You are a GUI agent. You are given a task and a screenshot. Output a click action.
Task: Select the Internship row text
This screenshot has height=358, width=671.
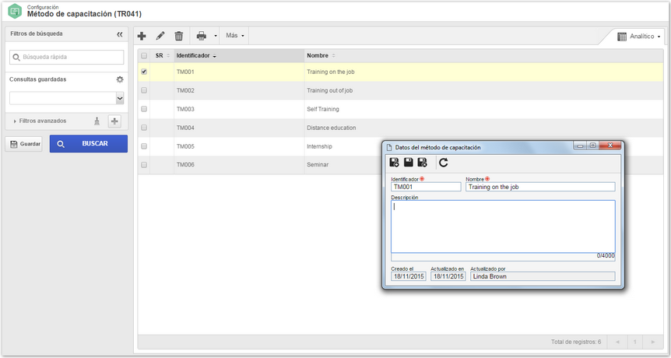click(319, 146)
